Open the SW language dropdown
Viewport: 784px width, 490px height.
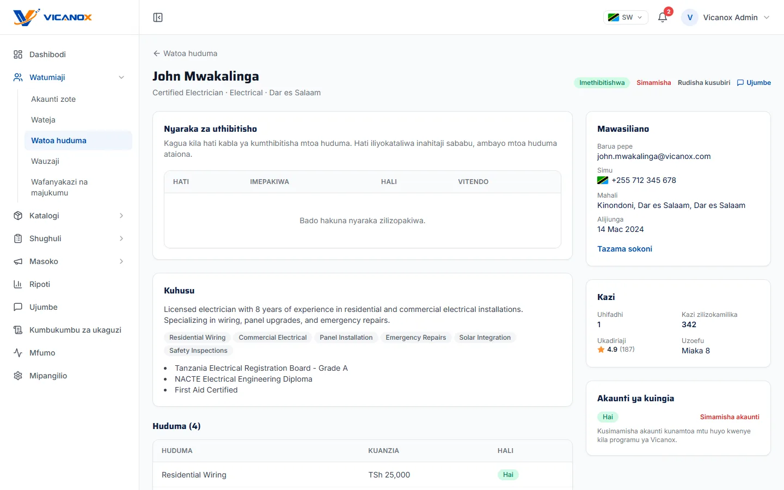pyautogui.click(x=626, y=17)
